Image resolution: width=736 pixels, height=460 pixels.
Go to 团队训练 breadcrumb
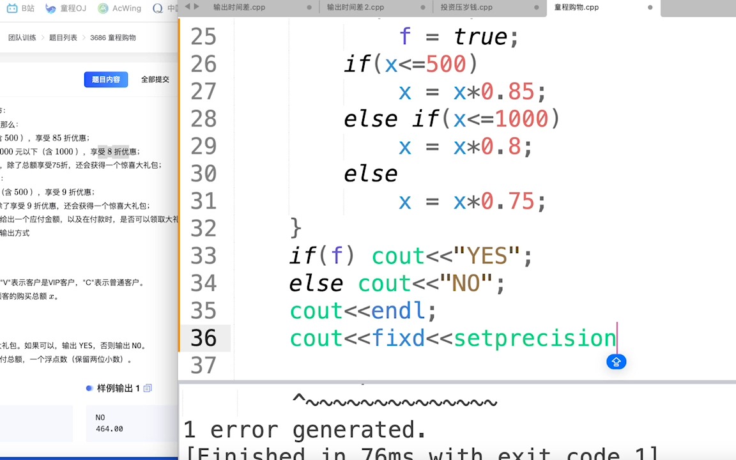[x=22, y=38]
